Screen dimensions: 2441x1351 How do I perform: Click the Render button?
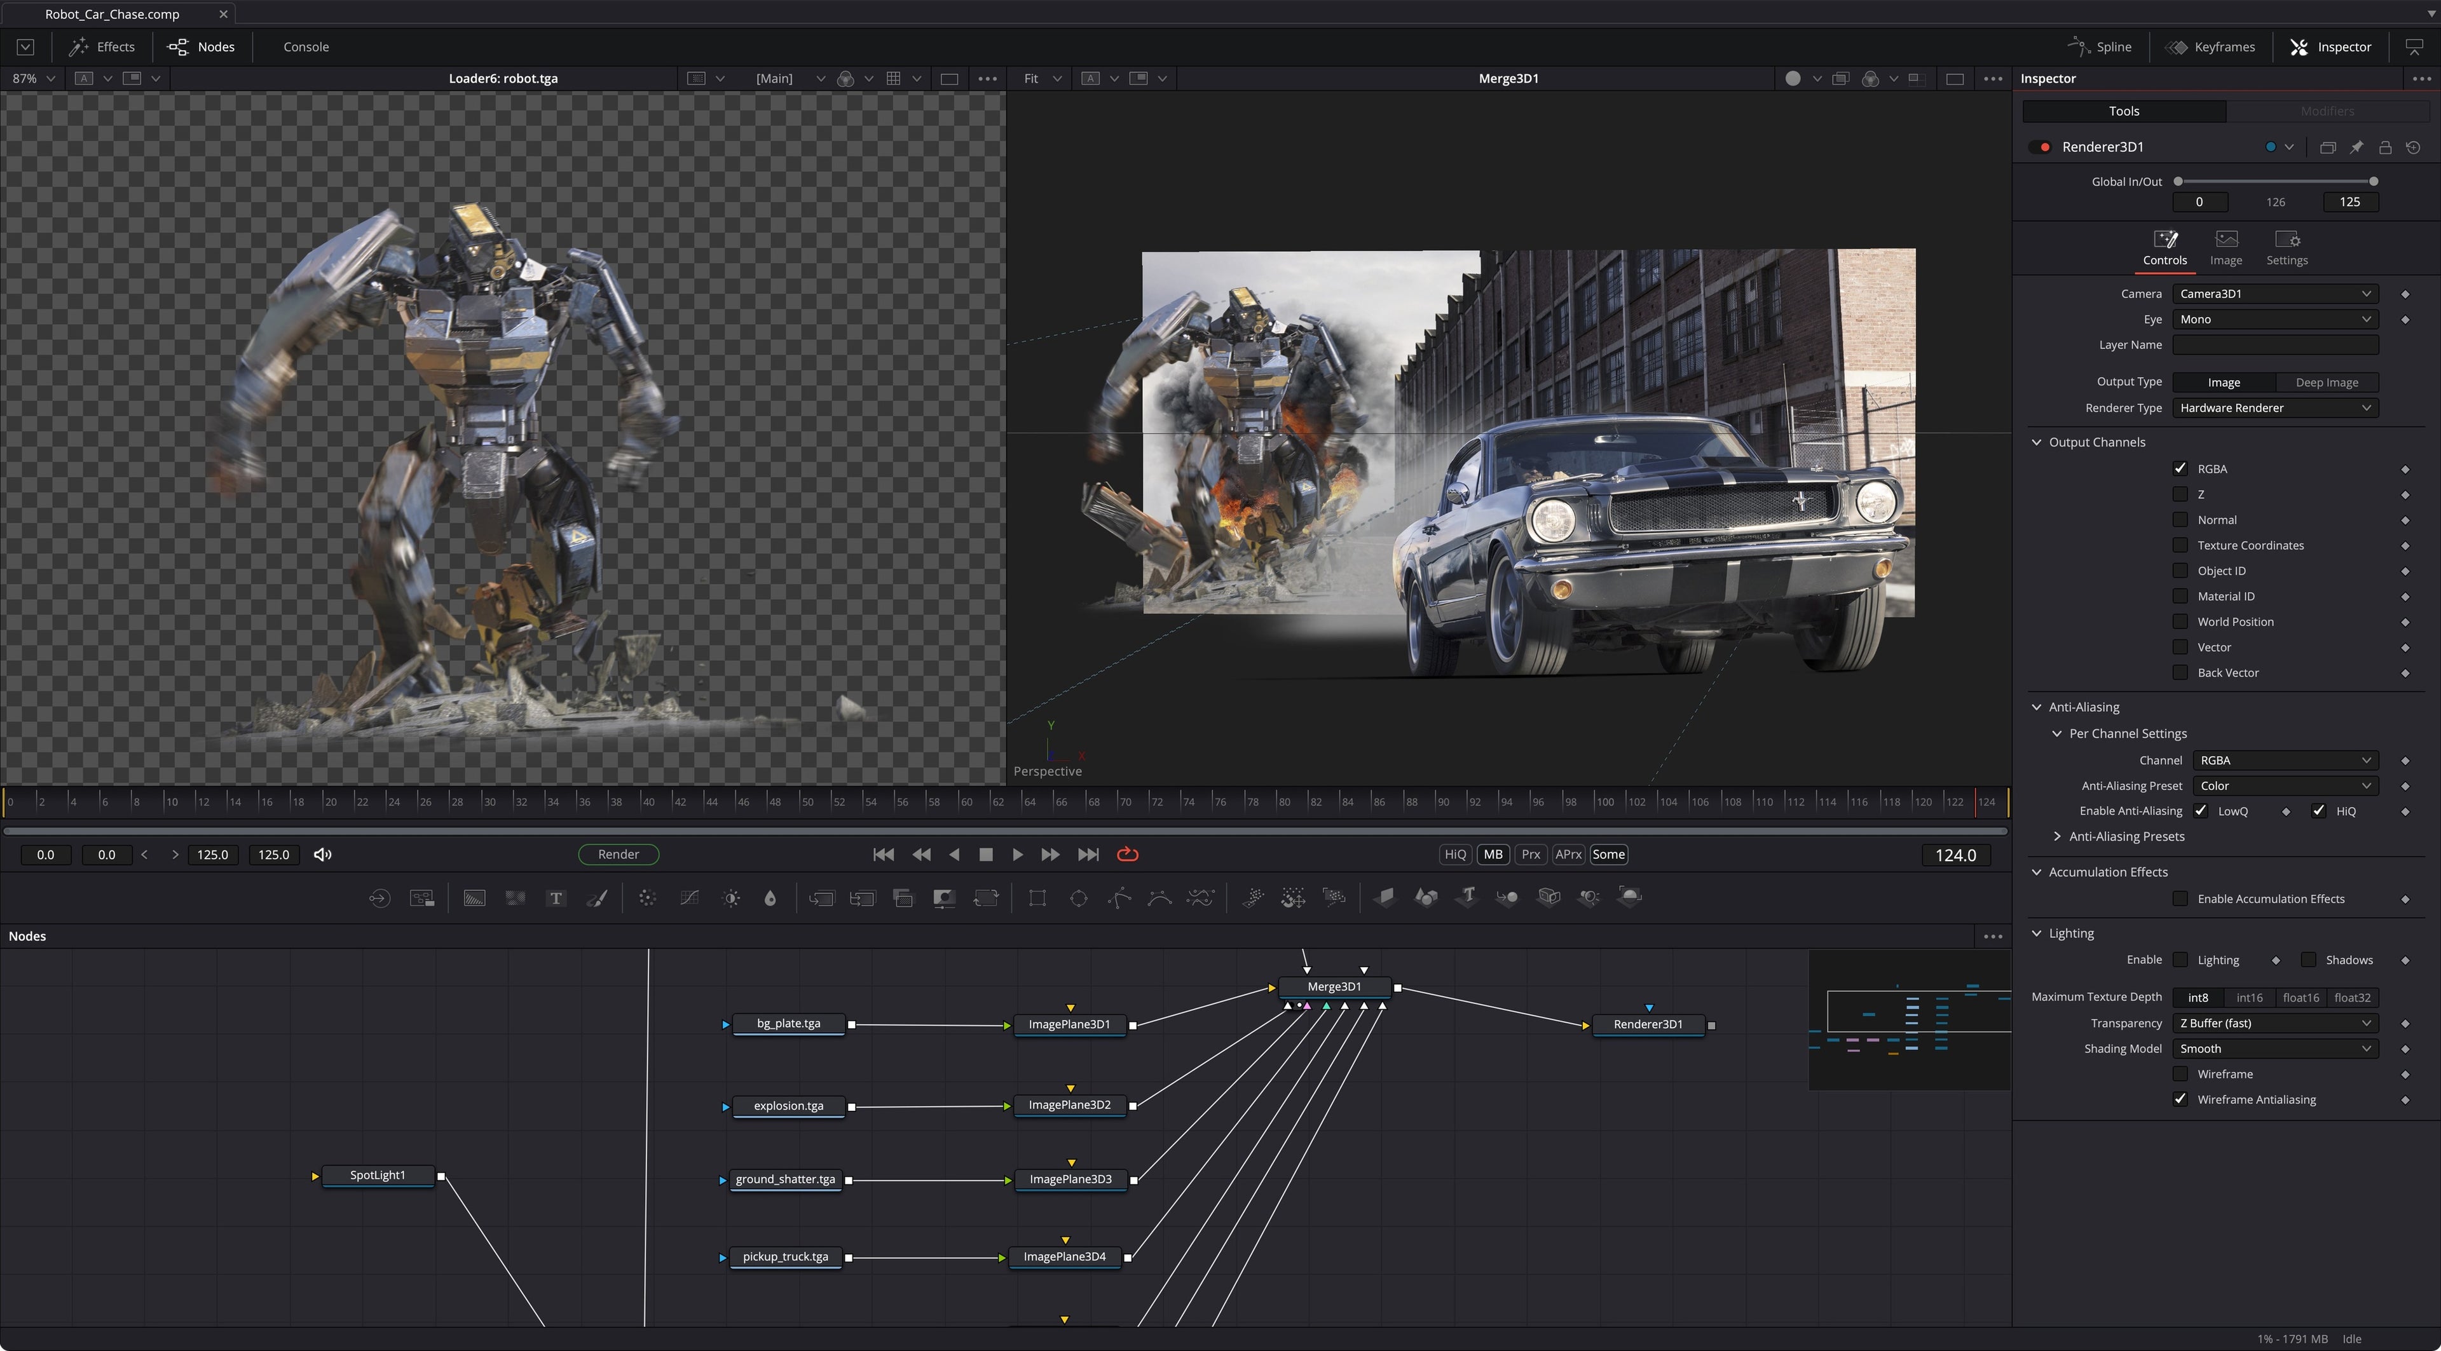pos(619,853)
